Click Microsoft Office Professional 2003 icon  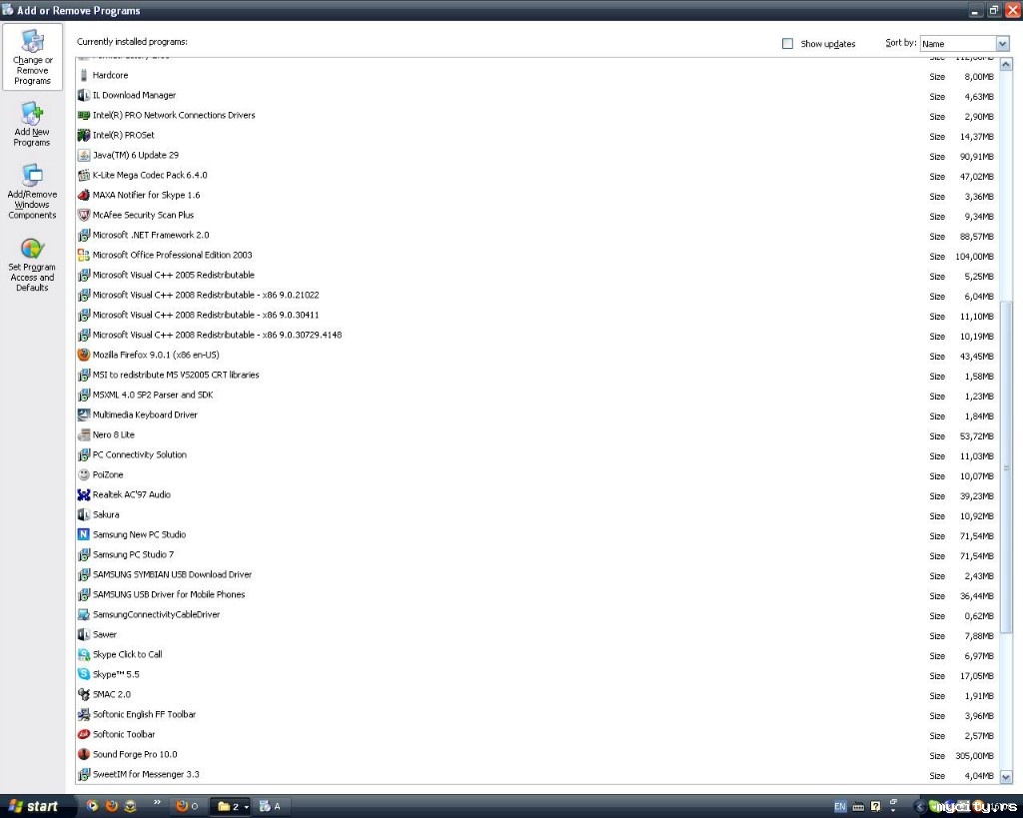pos(84,255)
